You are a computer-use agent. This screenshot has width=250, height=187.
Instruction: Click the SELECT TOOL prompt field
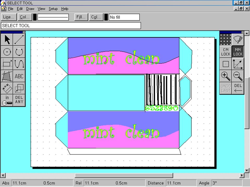coord(71,26)
